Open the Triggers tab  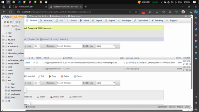point(172,21)
